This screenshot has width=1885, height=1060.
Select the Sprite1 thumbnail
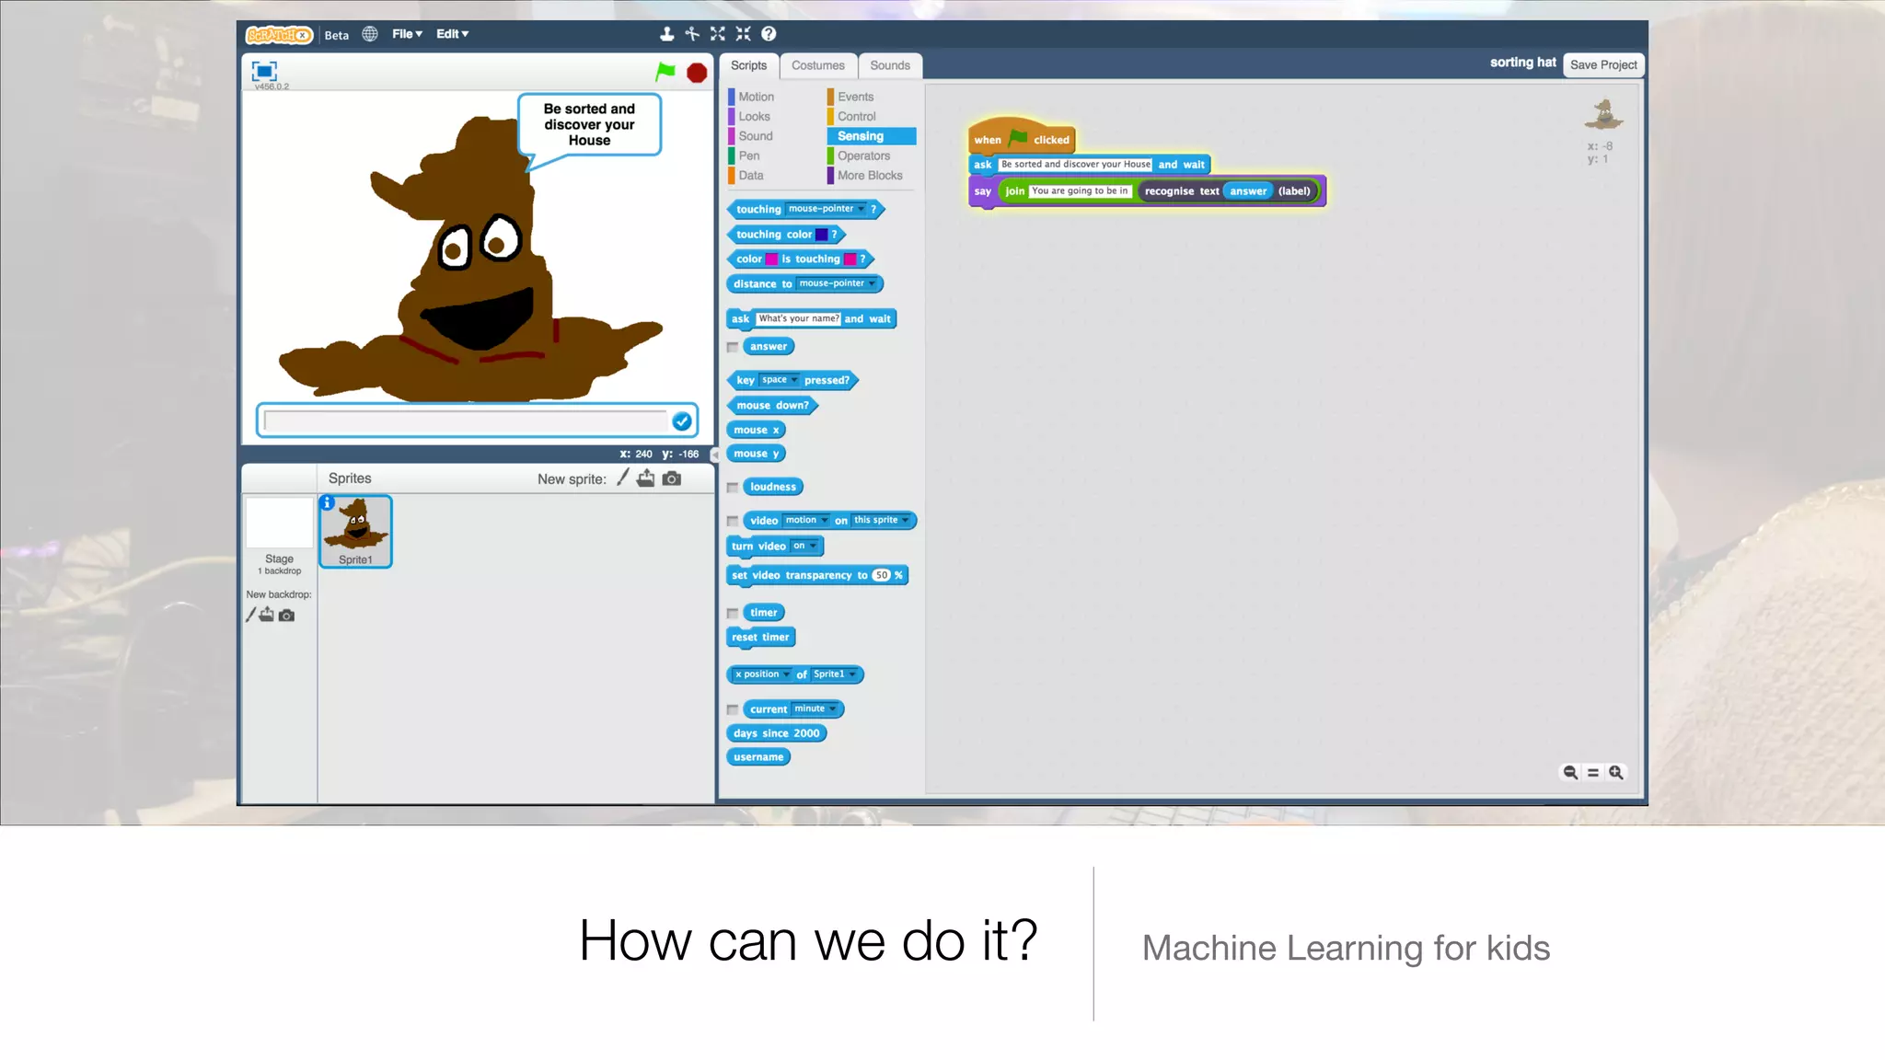[x=355, y=532]
